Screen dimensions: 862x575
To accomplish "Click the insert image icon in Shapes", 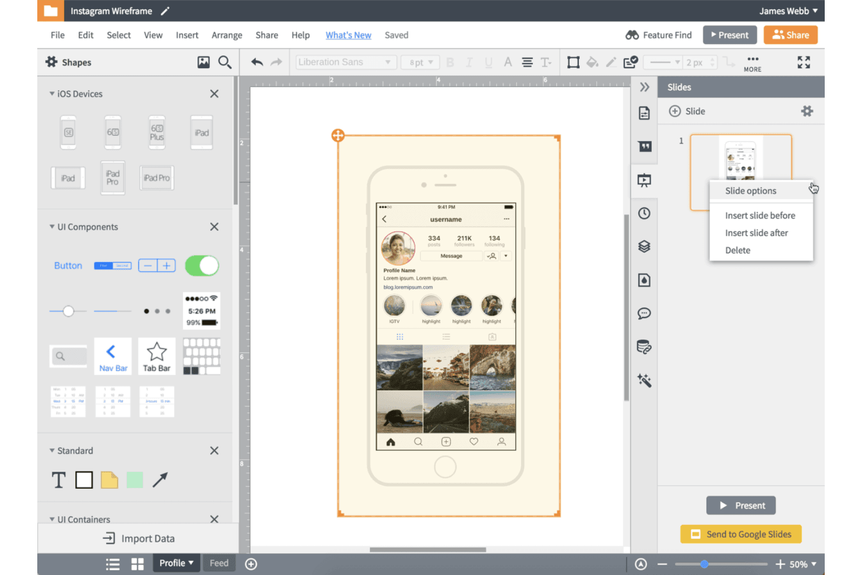I will 203,62.
